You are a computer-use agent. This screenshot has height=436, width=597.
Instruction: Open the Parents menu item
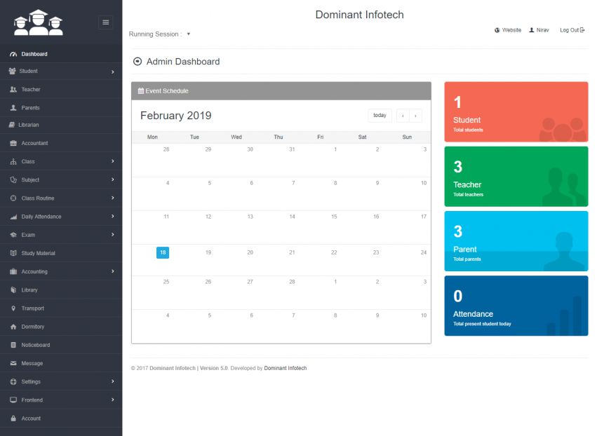61,108
